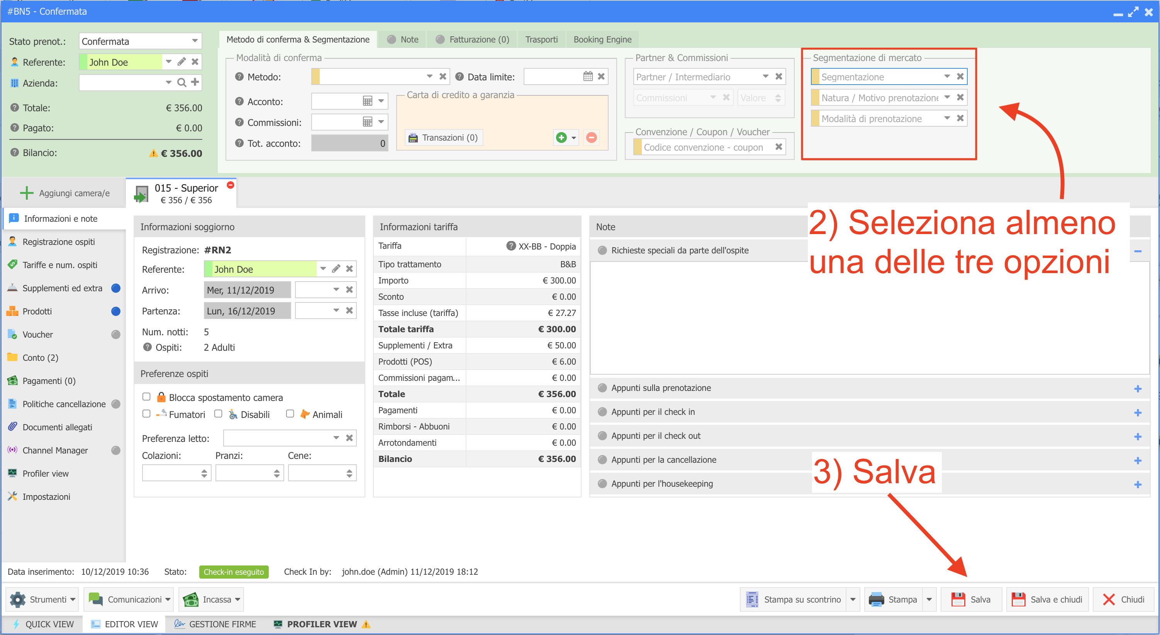Clear the Preferenza letto field
Image resolution: width=1160 pixels, height=635 pixels.
pos(349,437)
